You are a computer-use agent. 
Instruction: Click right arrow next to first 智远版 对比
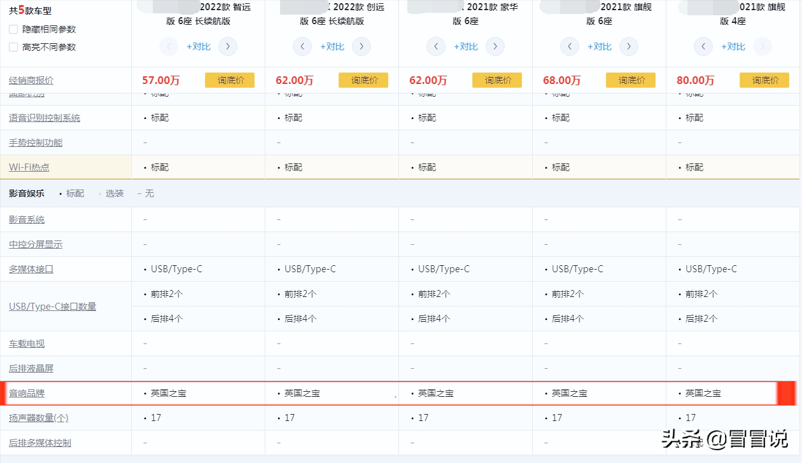[227, 46]
